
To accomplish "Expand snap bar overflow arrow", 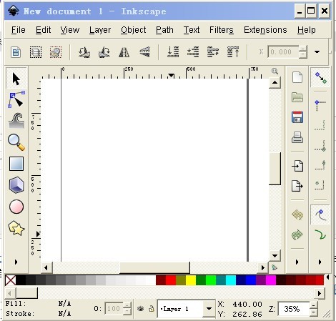I will 320,262.
